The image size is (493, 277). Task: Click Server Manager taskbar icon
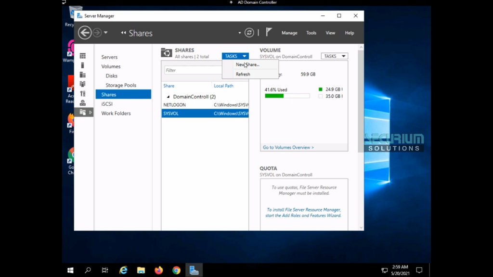pyautogui.click(x=194, y=270)
